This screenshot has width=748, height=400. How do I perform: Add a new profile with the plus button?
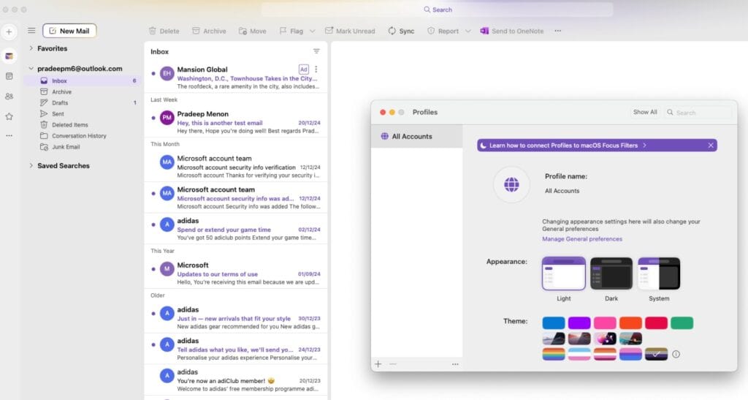(x=378, y=364)
